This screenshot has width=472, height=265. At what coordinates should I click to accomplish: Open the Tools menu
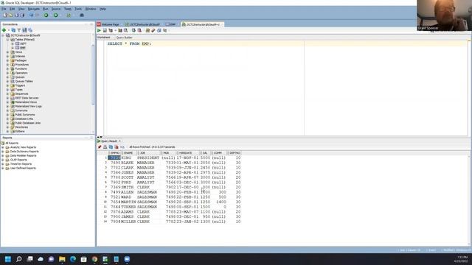tap(78, 9)
